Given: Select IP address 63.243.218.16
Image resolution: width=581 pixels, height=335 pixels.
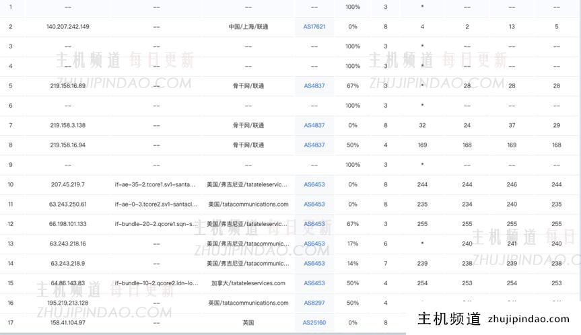Looking at the screenshot, I should [68, 244].
